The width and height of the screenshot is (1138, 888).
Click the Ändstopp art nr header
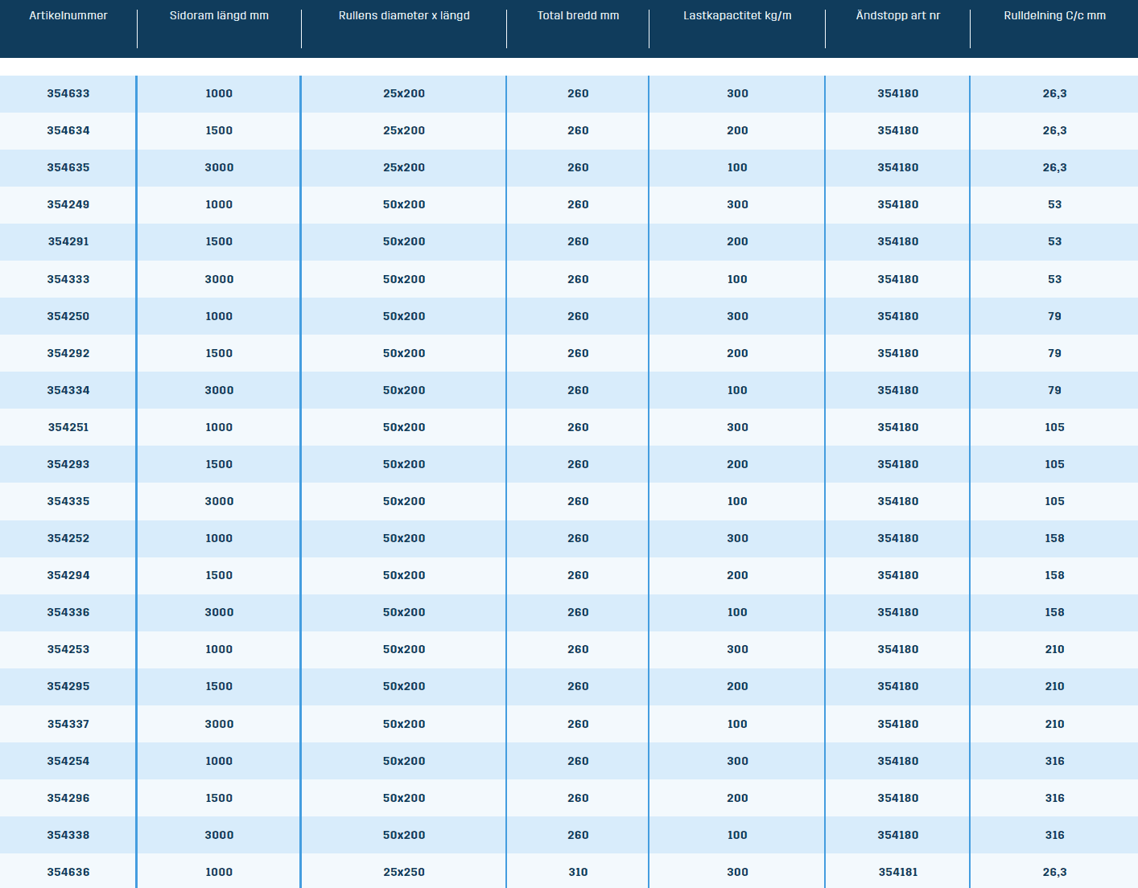(898, 16)
